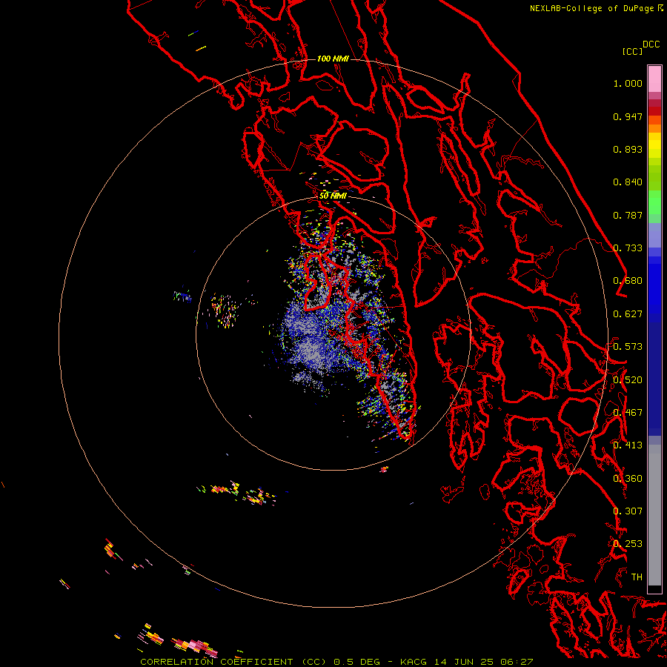Click the 0.733 color scale value
Image resolution: width=667 pixels, height=667 pixels.
(628, 248)
